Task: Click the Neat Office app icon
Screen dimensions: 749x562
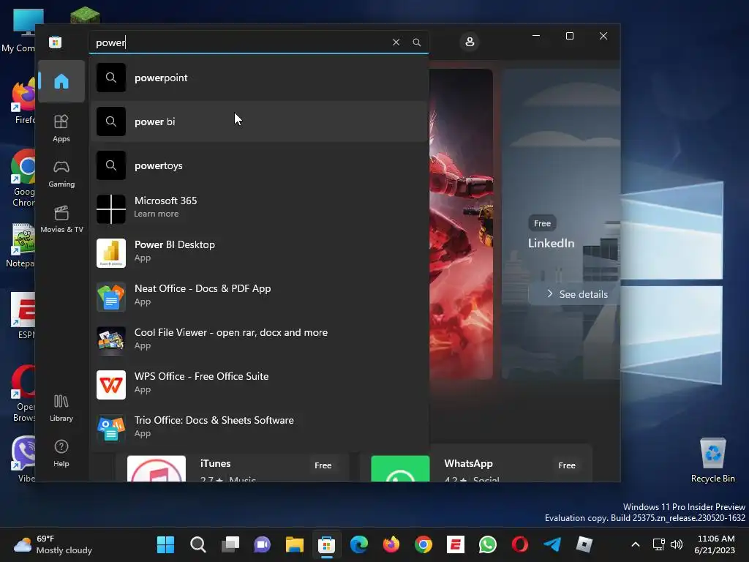Action: pyautogui.click(x=111, y=297)
